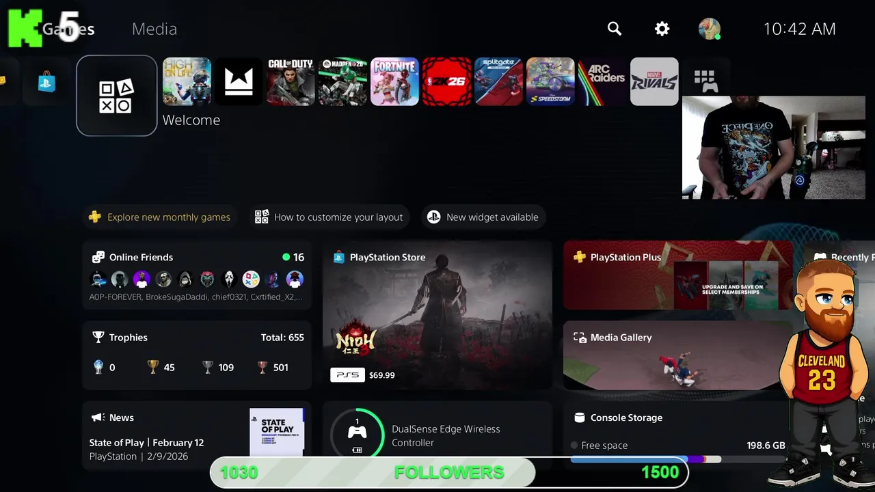Open the PlayStation Store bag icon
Viewport: 875px width, 492px height.
click(46, 81)
